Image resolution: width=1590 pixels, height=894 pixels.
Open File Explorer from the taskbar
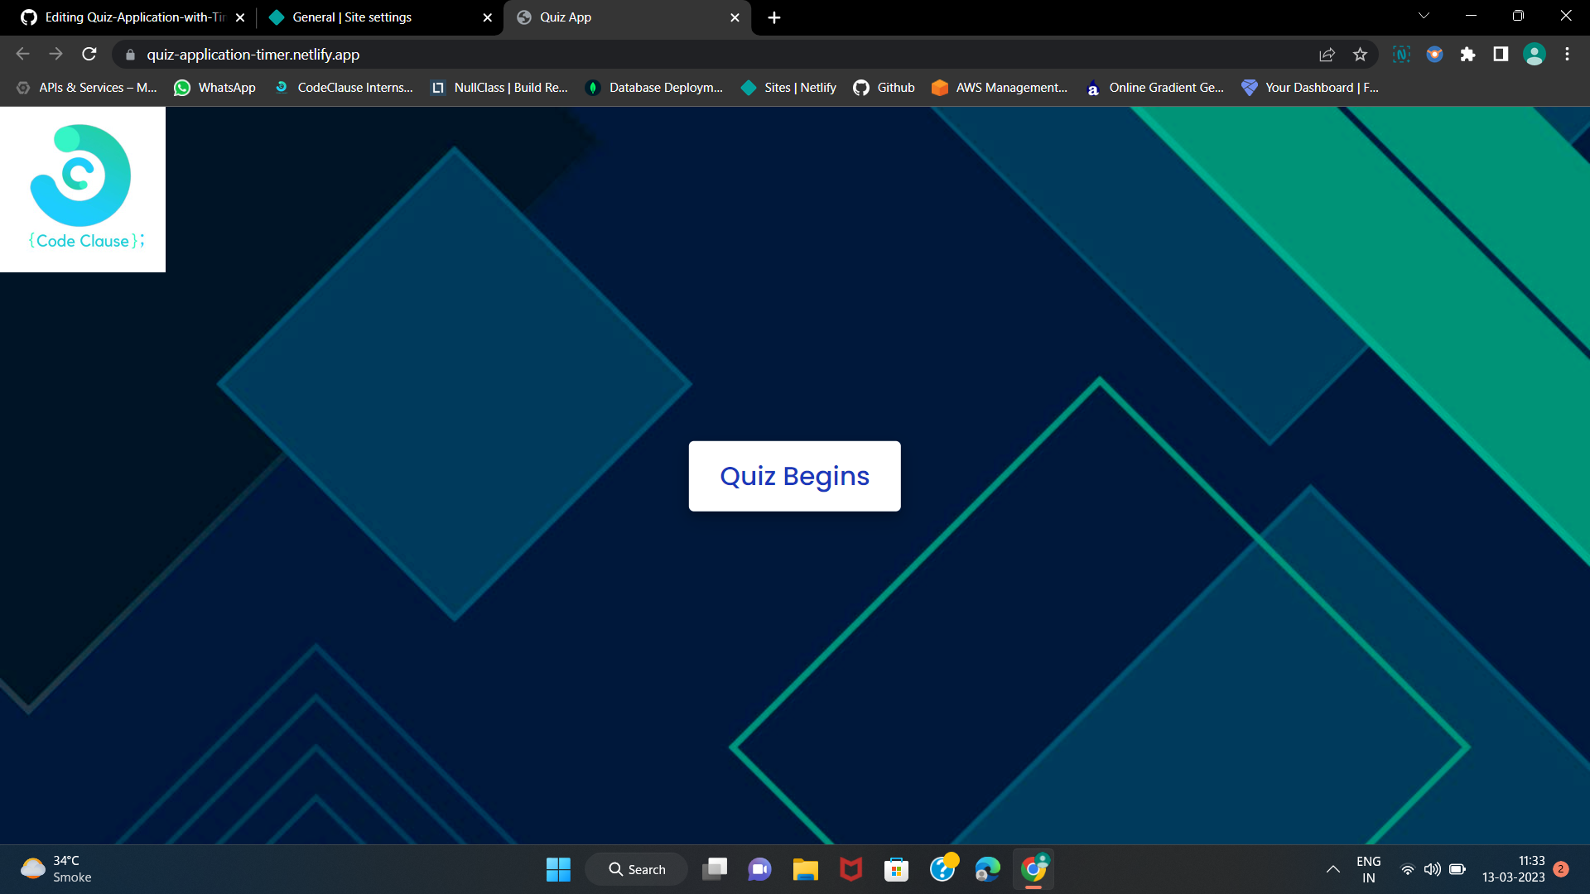(805, 869)
